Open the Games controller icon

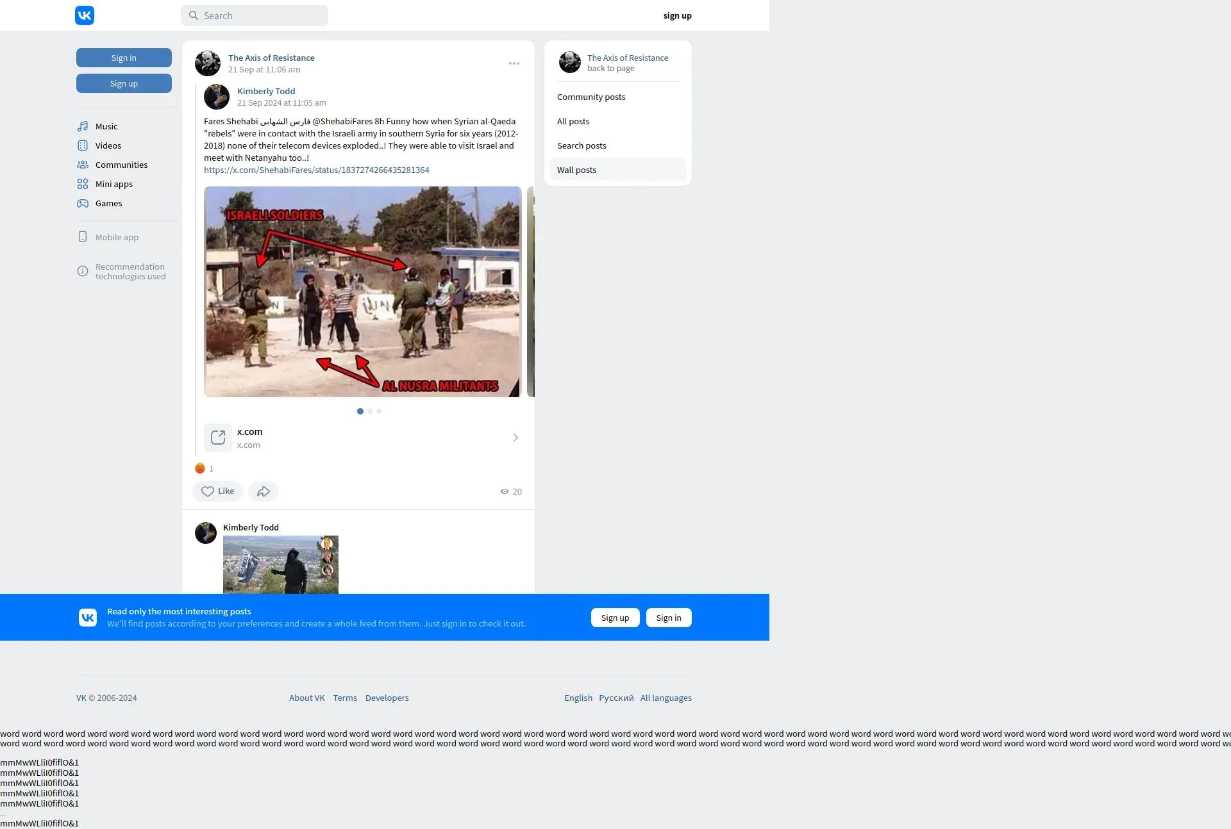coord(83,203)
